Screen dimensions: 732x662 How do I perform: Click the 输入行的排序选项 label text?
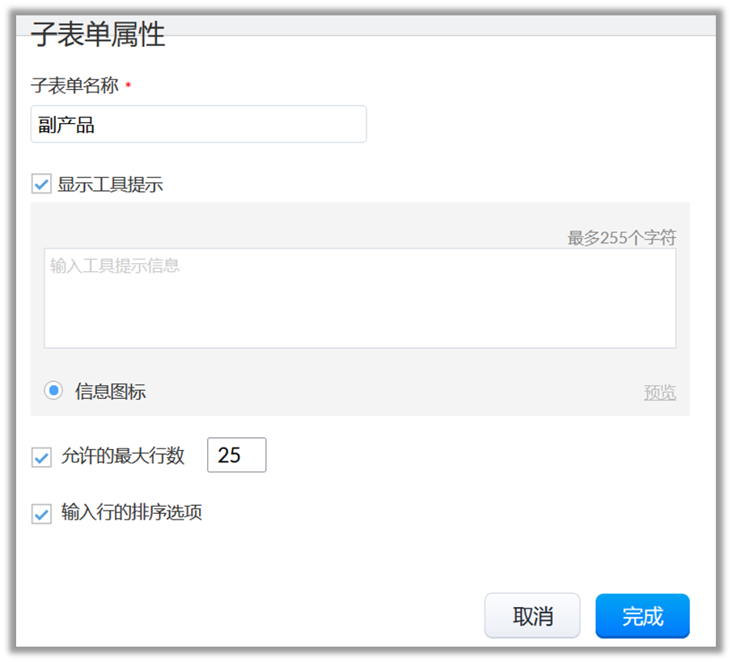[131, 513]
